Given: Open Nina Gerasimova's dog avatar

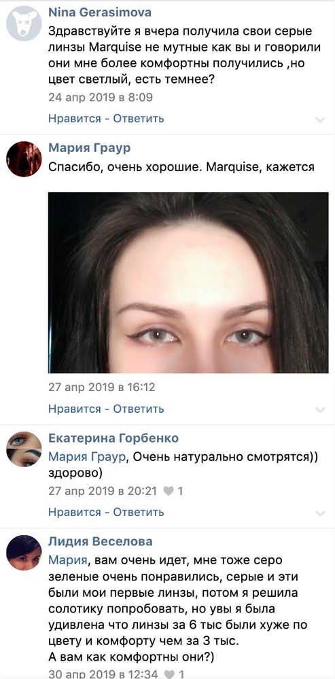Looking at the screenshot, I should click(24, 23).
